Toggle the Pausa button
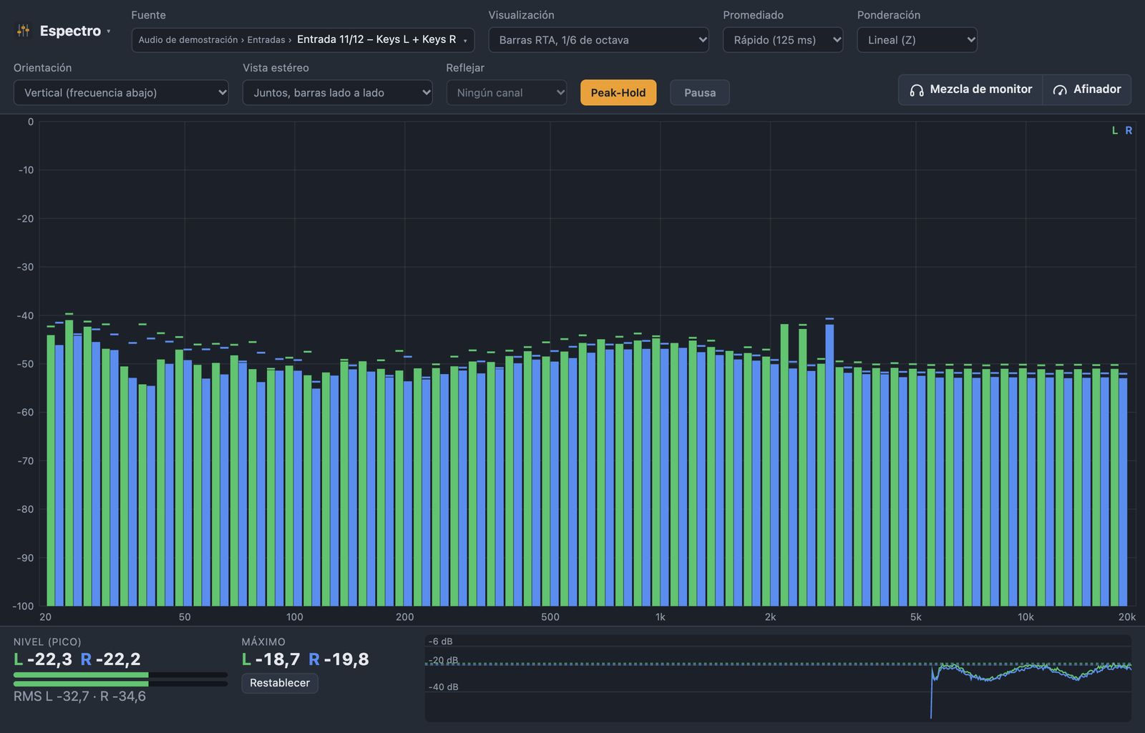The height and width of the screenshot is (733, 1145). click(700, 93)
